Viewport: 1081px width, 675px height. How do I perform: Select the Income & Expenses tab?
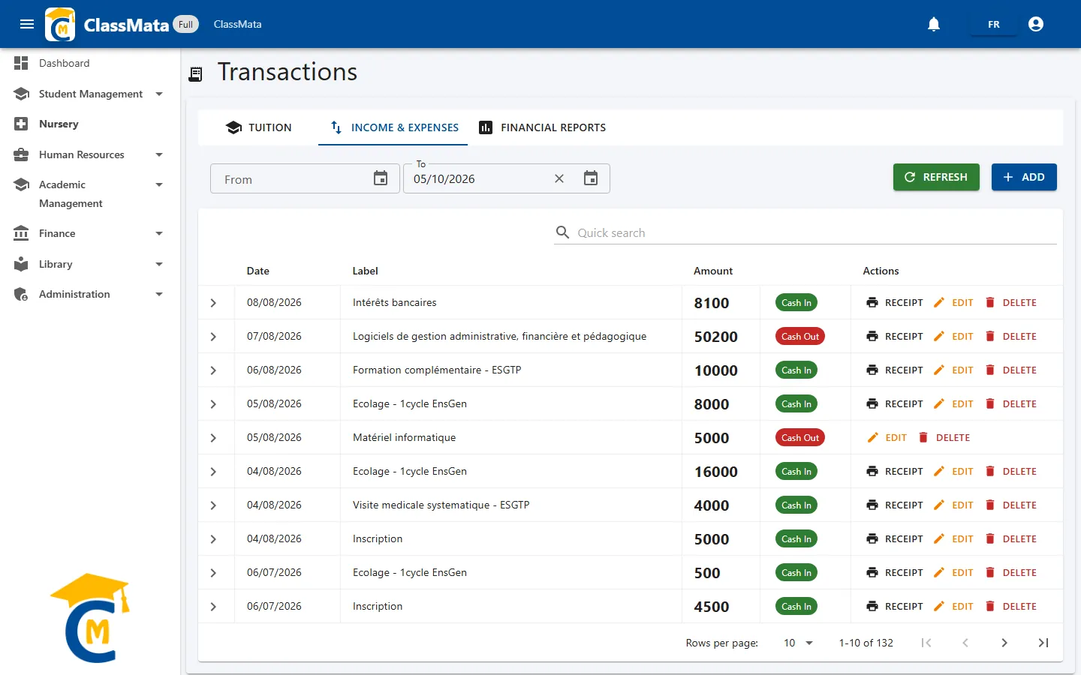point(393,127)
